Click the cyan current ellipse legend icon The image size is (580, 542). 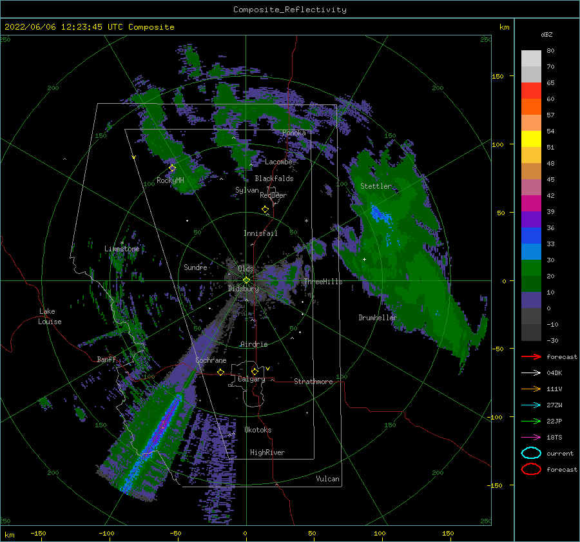[x=531, y=453]
